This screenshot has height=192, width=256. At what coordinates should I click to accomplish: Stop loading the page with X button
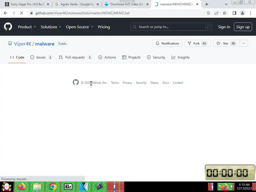(x=21, y=13)
